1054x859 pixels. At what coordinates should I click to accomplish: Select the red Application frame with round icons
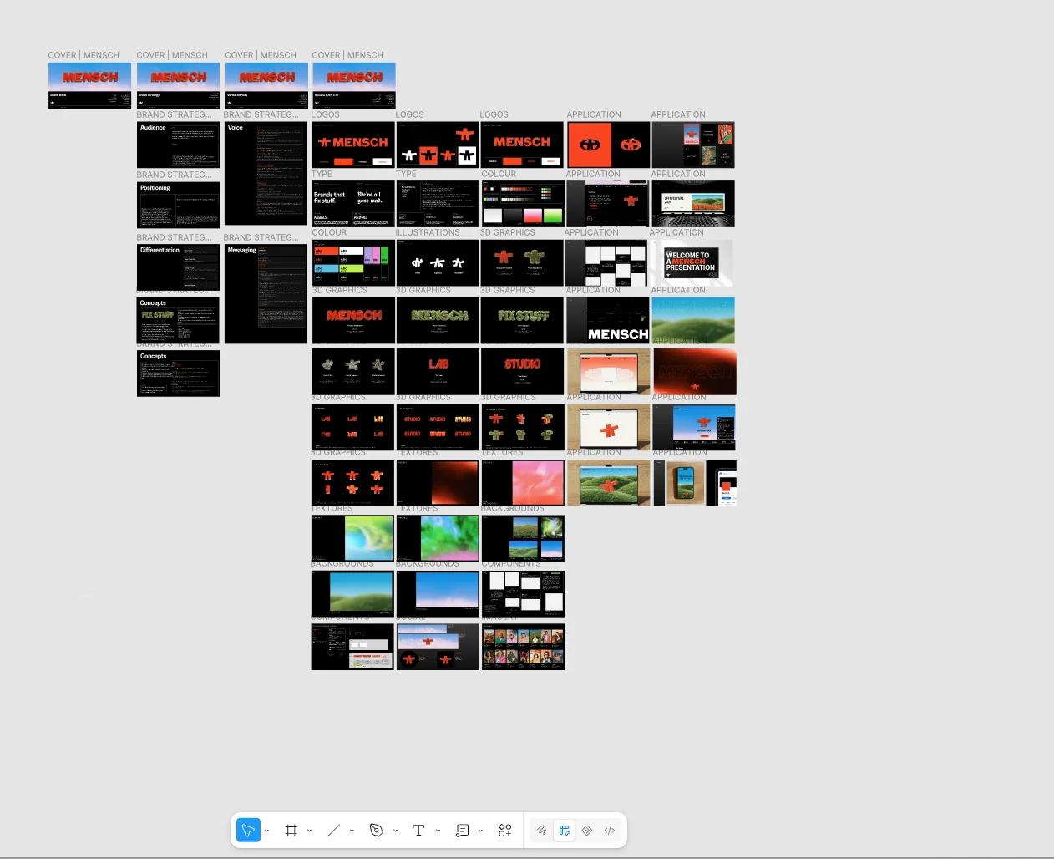pos(609,145)
